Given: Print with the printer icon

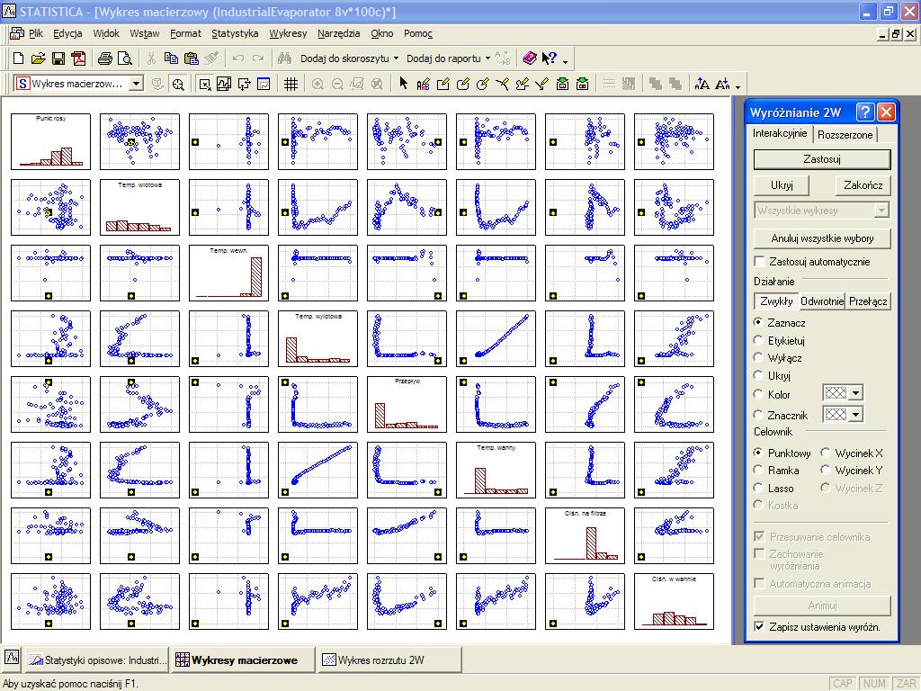Looking at the screenshot, I should click(105, 58).
